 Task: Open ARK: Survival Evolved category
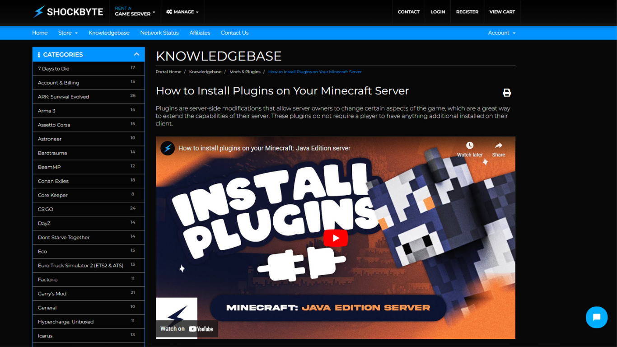[89, 97]
